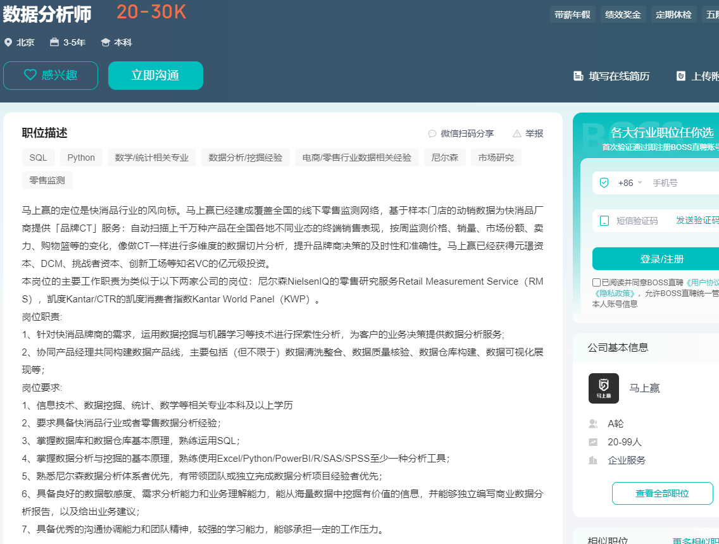Select the 定期体检 benefit tag
This screenshot has width=719, height=544.
(x=673, y=15)
